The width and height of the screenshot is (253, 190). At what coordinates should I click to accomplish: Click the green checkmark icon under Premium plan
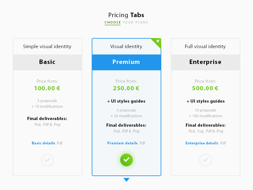coord(126,160)
